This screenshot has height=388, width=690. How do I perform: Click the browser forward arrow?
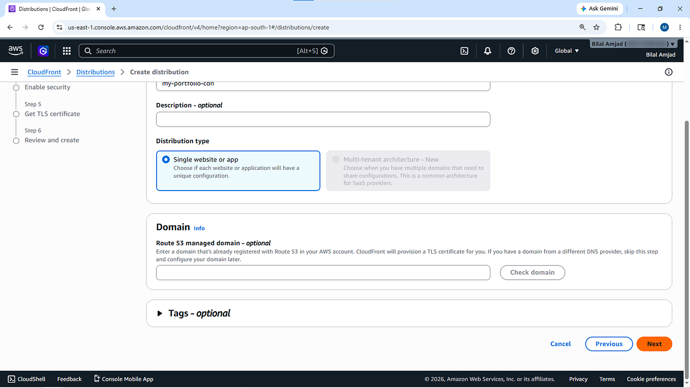[x=26, y=27]
